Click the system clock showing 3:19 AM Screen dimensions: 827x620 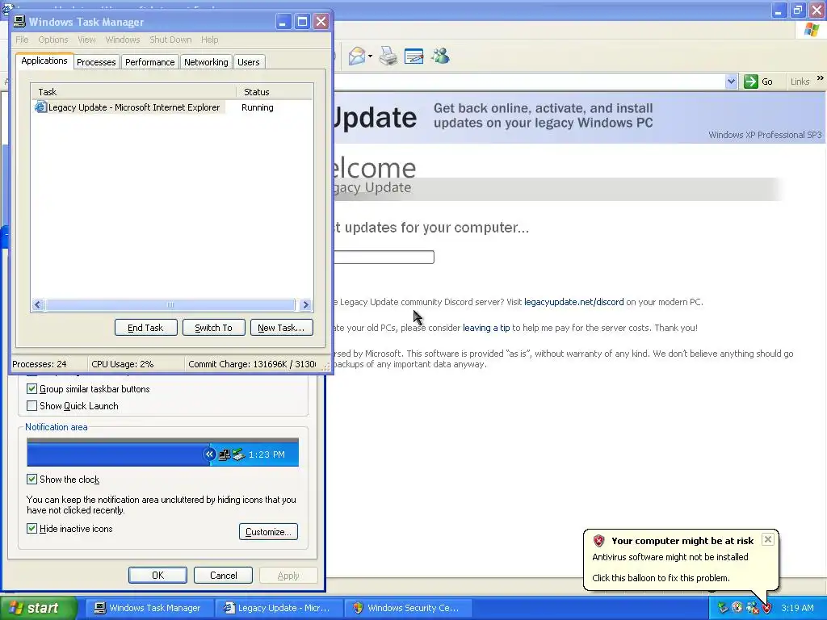[797, 608]
